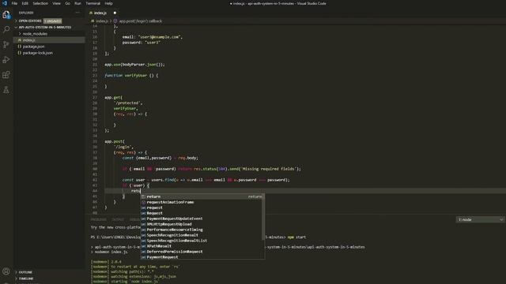Open package-lock.json in the file tree
This screenshot has width=506, height=284.
[38, 53]
